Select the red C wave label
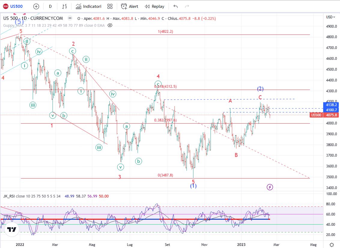The image size is (340, 248). (x=260, y=97)
